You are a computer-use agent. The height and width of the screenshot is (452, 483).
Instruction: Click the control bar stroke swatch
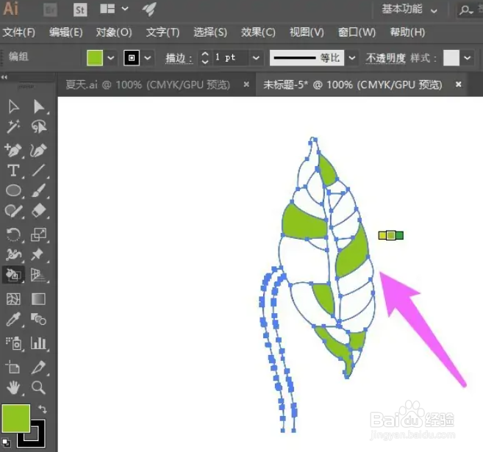132,58
